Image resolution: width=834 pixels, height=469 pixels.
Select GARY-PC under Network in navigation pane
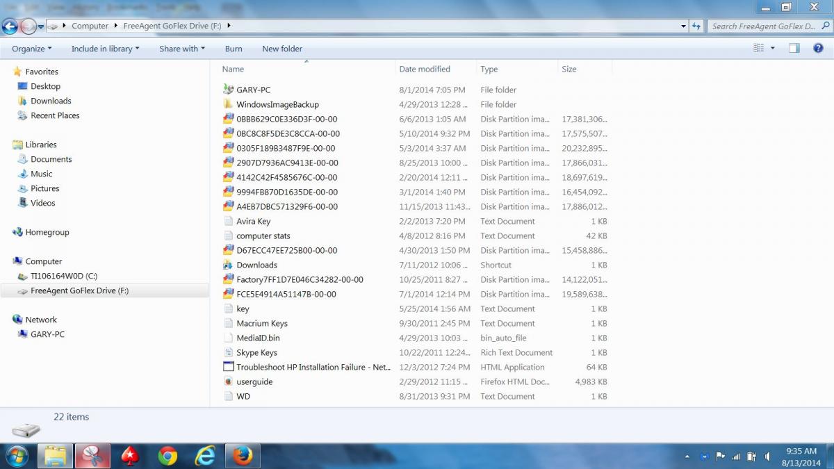[x=47, y=334]
